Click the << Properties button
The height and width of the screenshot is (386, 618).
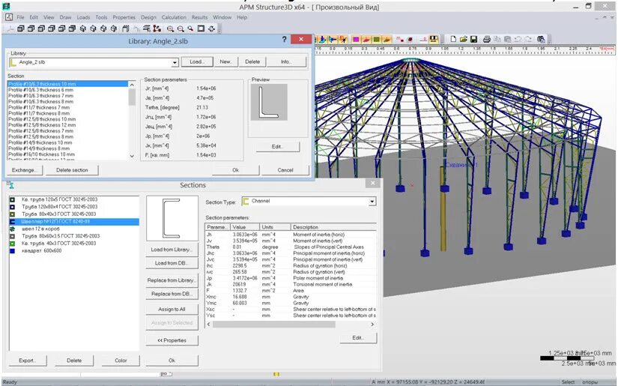[x=172, y=341]
